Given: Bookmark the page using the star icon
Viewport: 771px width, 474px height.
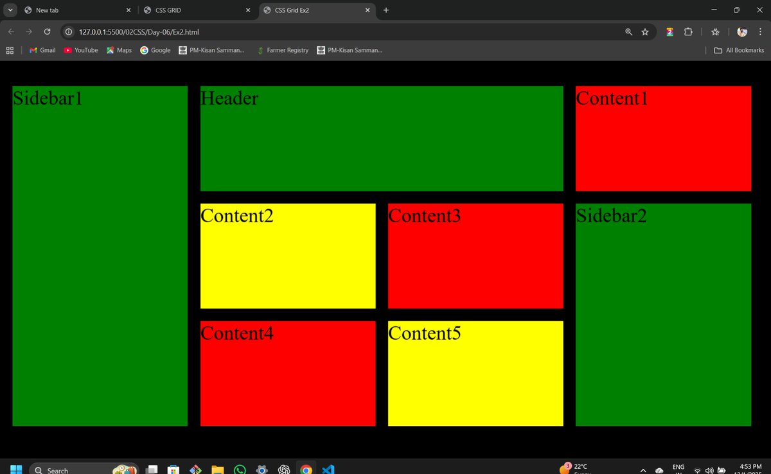Looking at the screenshot, I should 644,31.
